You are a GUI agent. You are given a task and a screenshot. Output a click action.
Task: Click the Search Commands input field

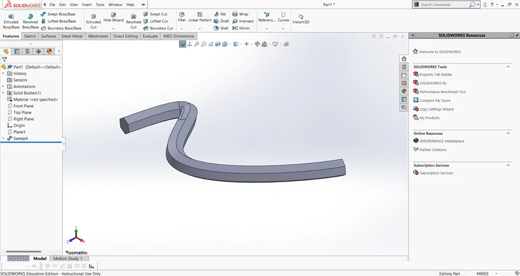444,5
